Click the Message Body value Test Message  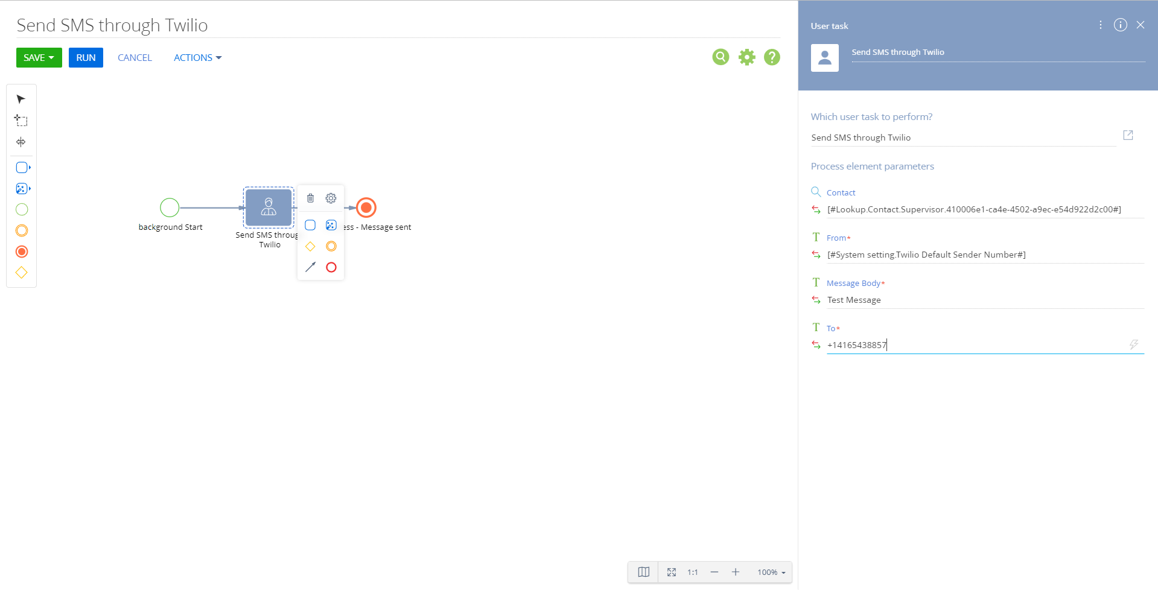tap(854, 300)
